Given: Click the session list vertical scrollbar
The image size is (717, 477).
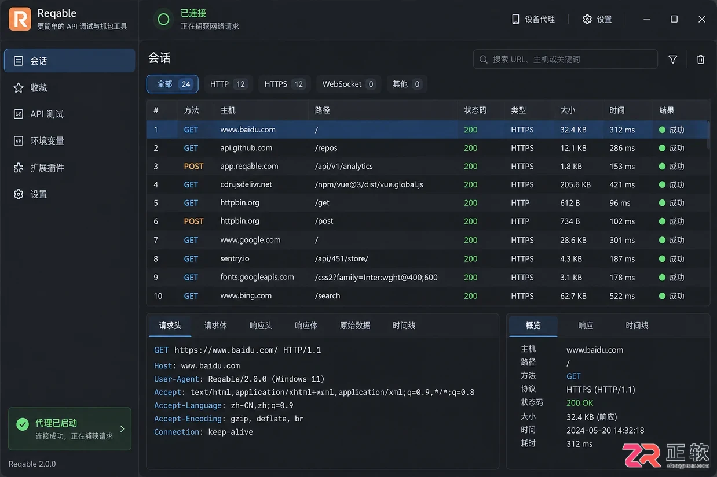Looking at the screenshot, I should pos(708,136).
